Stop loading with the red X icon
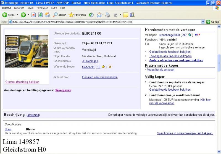221x154 pixels. click(x=33, y=15)
